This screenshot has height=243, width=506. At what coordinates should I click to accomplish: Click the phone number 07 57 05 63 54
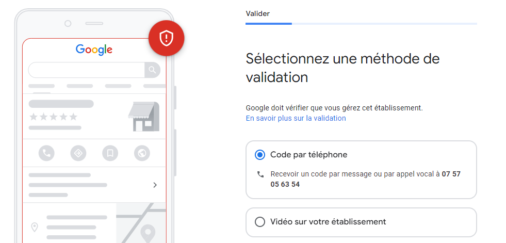coord(365,179)
